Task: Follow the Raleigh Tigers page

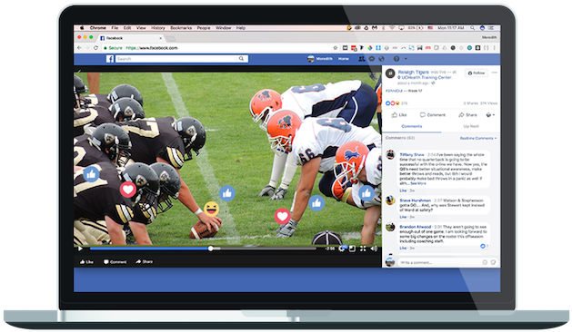Action: tap(477, 73)
